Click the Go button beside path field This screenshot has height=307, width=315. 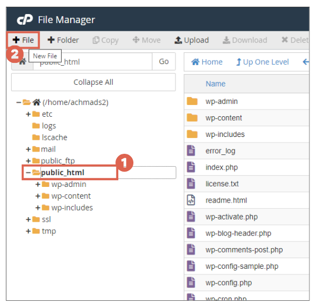(164, 62)
